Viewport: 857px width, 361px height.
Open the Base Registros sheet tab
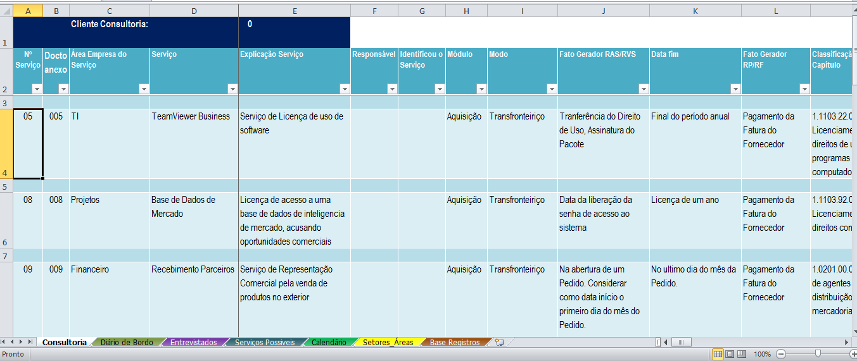pos(454,342)
